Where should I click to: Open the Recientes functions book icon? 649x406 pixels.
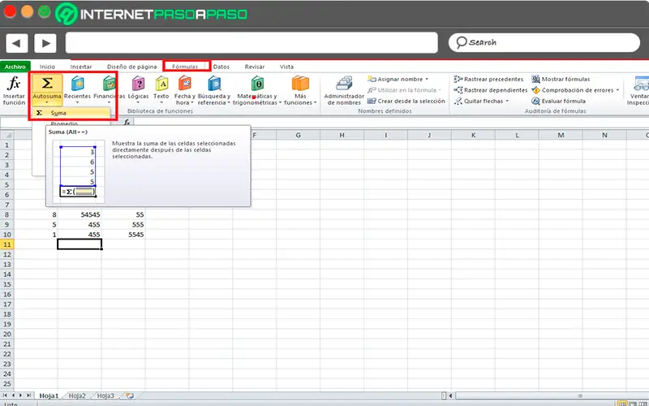[x=77, y=84]
